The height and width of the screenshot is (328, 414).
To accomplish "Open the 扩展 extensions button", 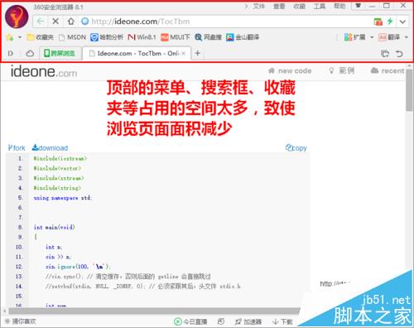I will click(x=355, y=37).
